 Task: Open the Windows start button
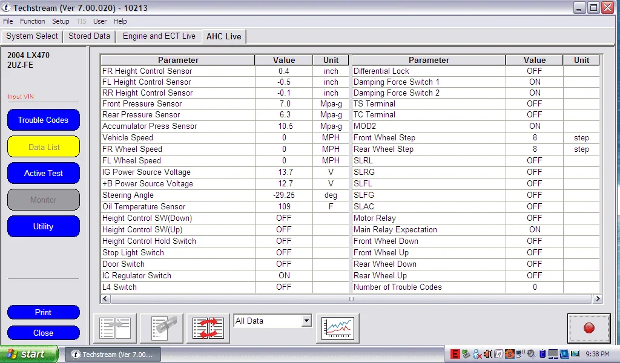pos(29,354)
